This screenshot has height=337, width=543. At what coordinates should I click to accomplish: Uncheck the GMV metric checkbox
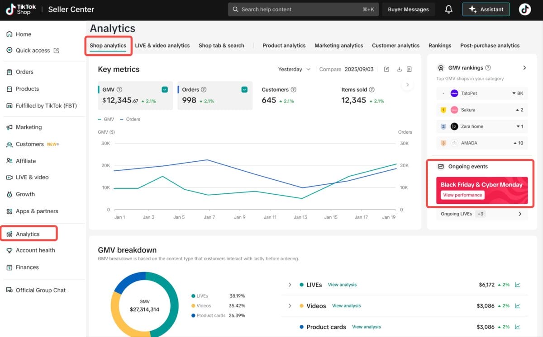pyautogui.click(x=165, y=90)
